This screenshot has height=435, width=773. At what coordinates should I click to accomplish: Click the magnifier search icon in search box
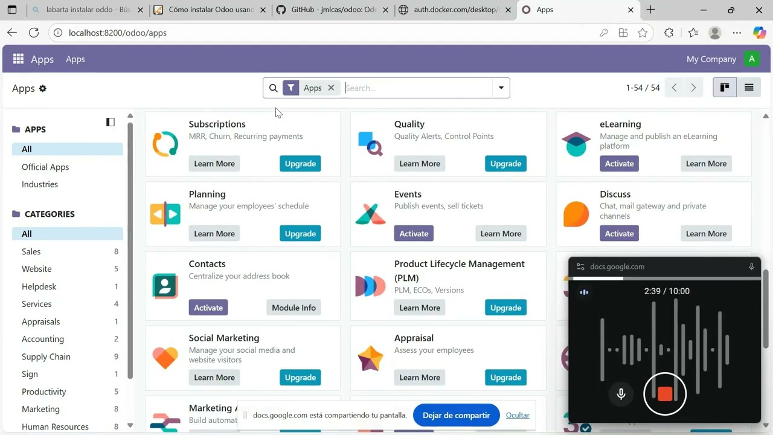click(x=273, y=88)
